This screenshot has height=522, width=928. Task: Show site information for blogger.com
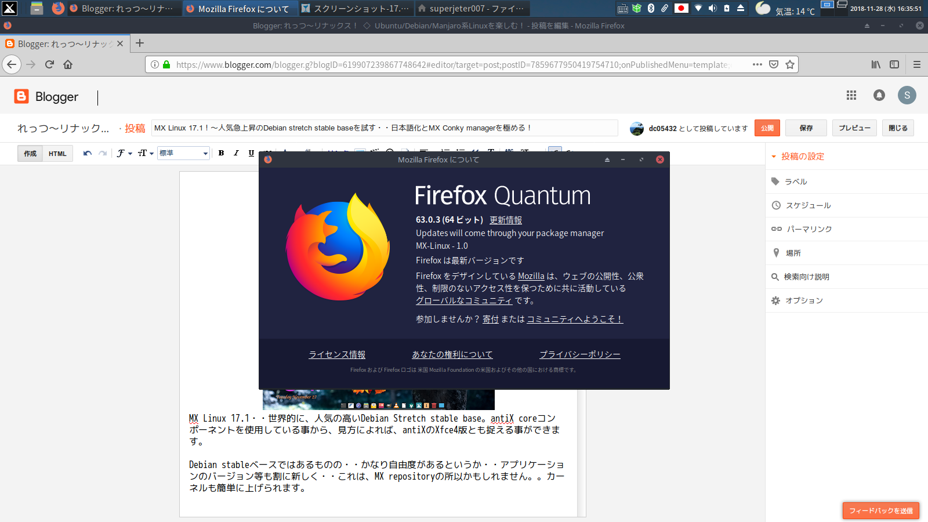(x=155, y=64)
